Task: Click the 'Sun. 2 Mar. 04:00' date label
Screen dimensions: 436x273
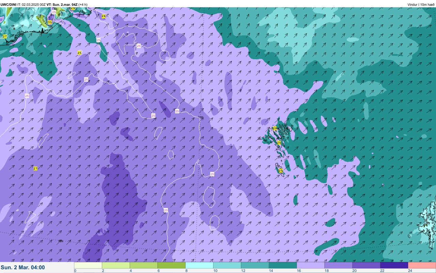Action: click(23, 268)
